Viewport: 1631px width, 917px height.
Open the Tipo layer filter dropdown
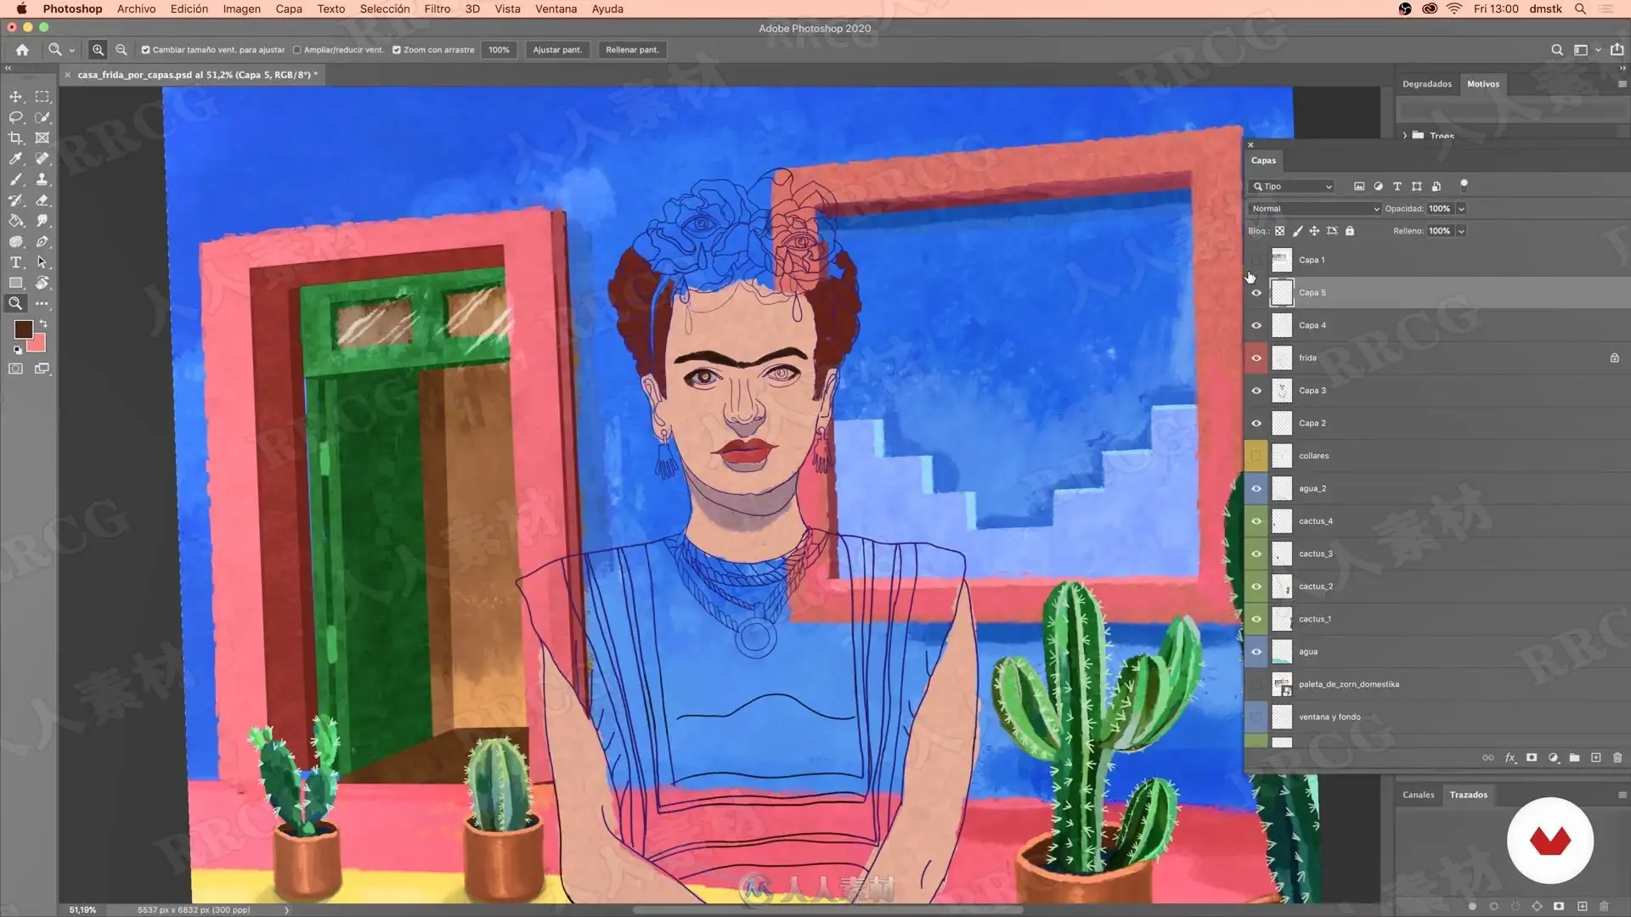click(x=1292, y=187)
